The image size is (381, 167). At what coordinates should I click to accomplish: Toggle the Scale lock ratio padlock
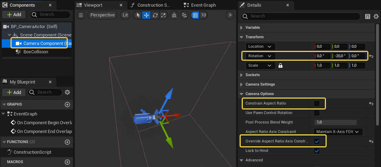click(x=280, y=65)
